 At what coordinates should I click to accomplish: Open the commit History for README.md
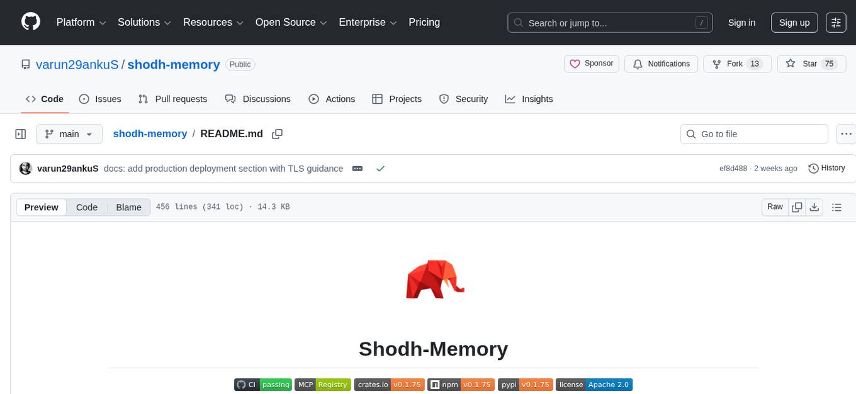826,168
